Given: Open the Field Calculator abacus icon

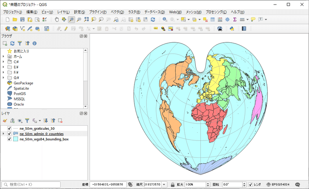Looking at the screenshot, I should click(x=220, y=20).
